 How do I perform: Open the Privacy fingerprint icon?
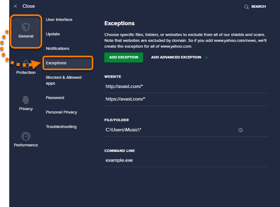26,100
